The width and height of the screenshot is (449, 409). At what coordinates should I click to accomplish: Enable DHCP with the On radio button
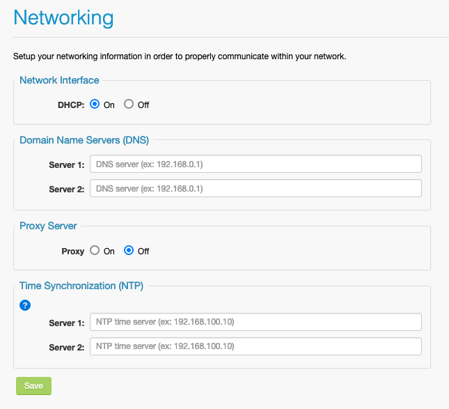(x=95, y=105)
